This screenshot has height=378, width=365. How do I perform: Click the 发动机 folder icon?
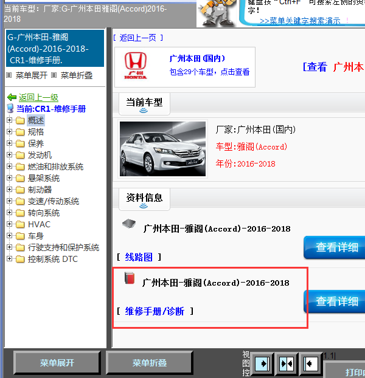tap(20, 155)
